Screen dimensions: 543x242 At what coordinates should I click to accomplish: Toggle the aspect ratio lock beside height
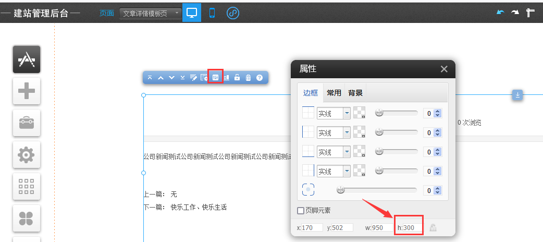(x=433, y=227)
